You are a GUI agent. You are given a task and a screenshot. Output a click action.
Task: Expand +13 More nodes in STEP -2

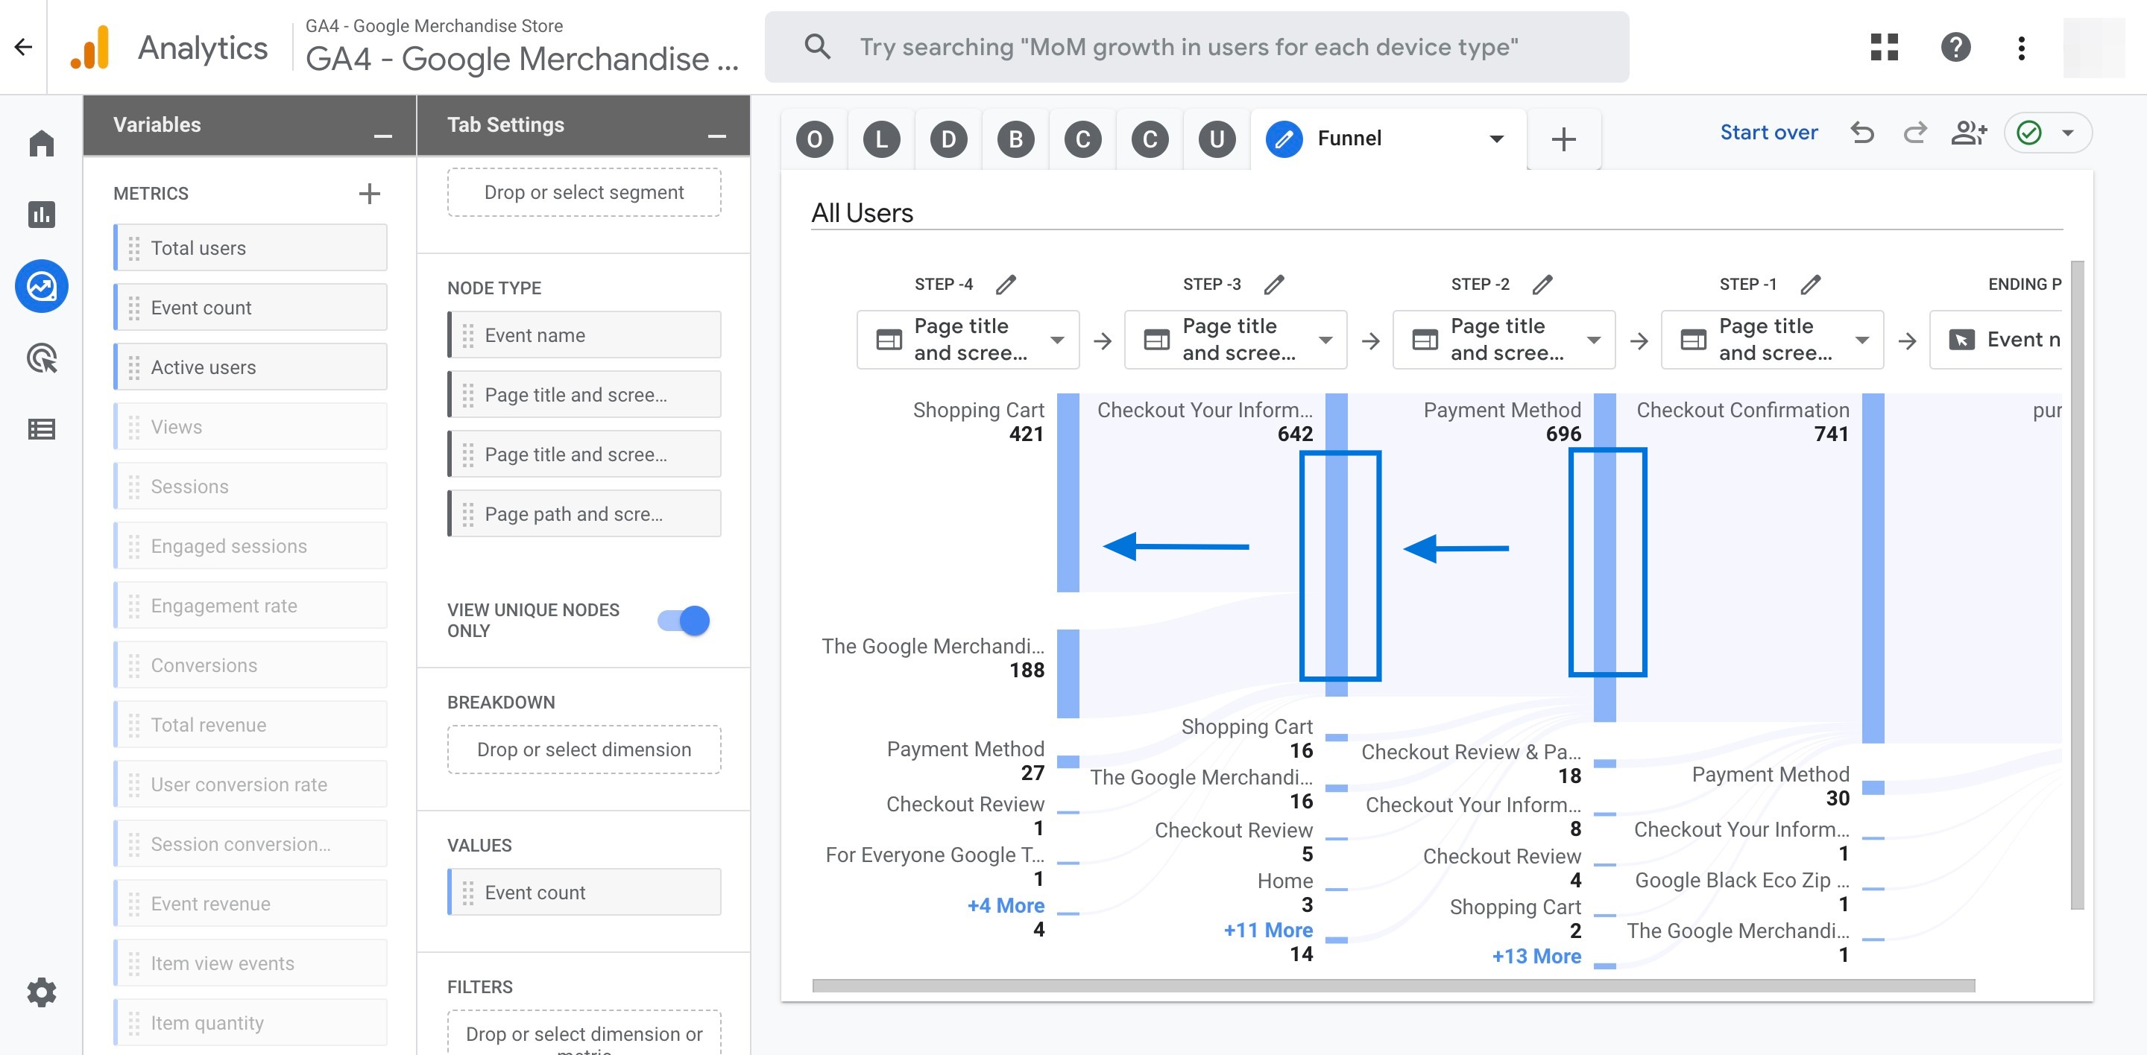tap(1536, 956)
